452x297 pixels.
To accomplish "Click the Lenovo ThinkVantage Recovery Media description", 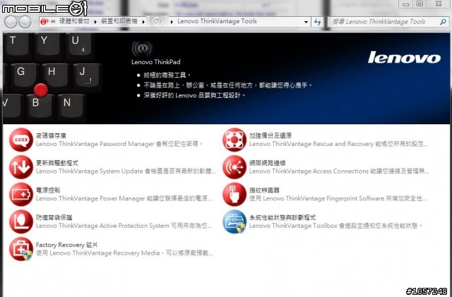I will pos(124,253).
